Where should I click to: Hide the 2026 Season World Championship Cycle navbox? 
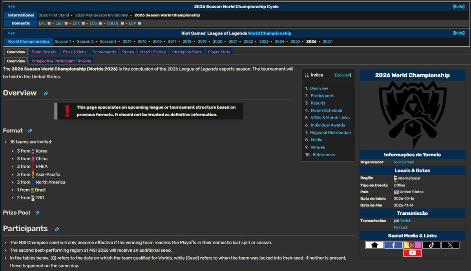point(458,7)
